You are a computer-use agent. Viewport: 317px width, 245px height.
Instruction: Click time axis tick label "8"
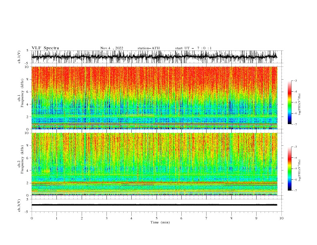231,218
